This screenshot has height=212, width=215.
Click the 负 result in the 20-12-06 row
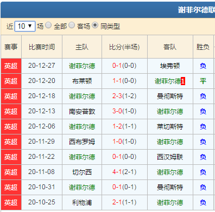[x=203, y=127]
